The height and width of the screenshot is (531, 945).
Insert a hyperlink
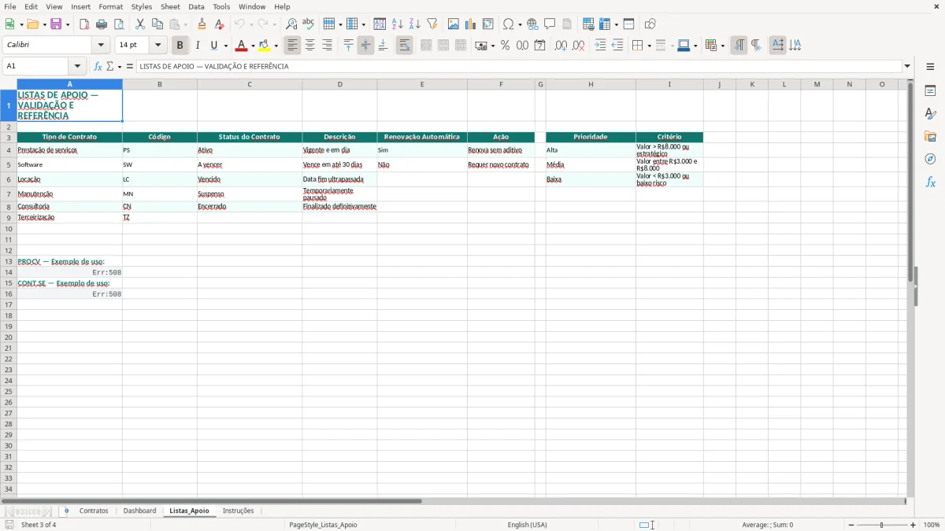[532, 24]
